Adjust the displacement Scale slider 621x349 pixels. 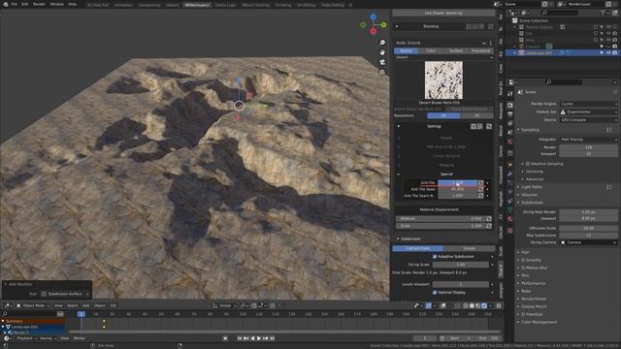pyautogui.click(x=441, y=226)
